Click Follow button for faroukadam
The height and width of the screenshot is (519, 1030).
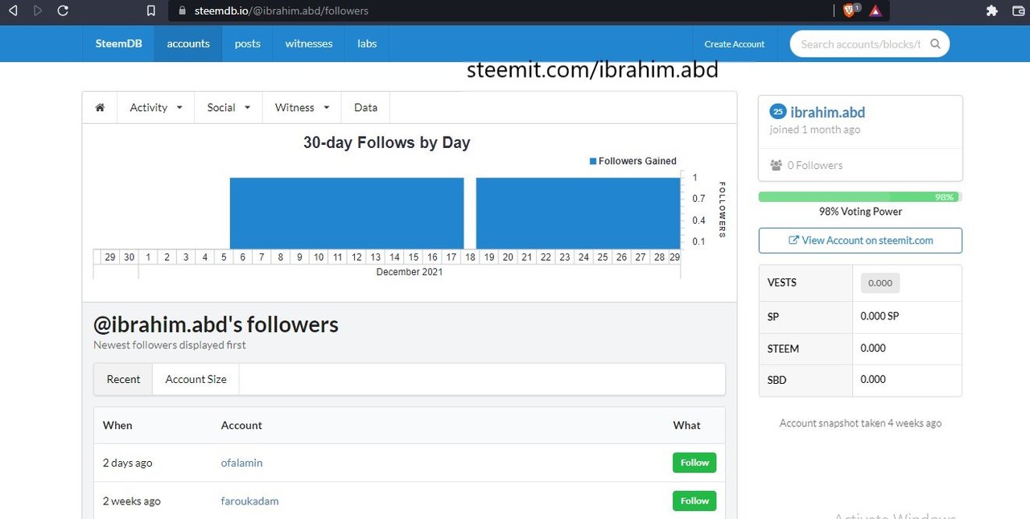[694, 500]
